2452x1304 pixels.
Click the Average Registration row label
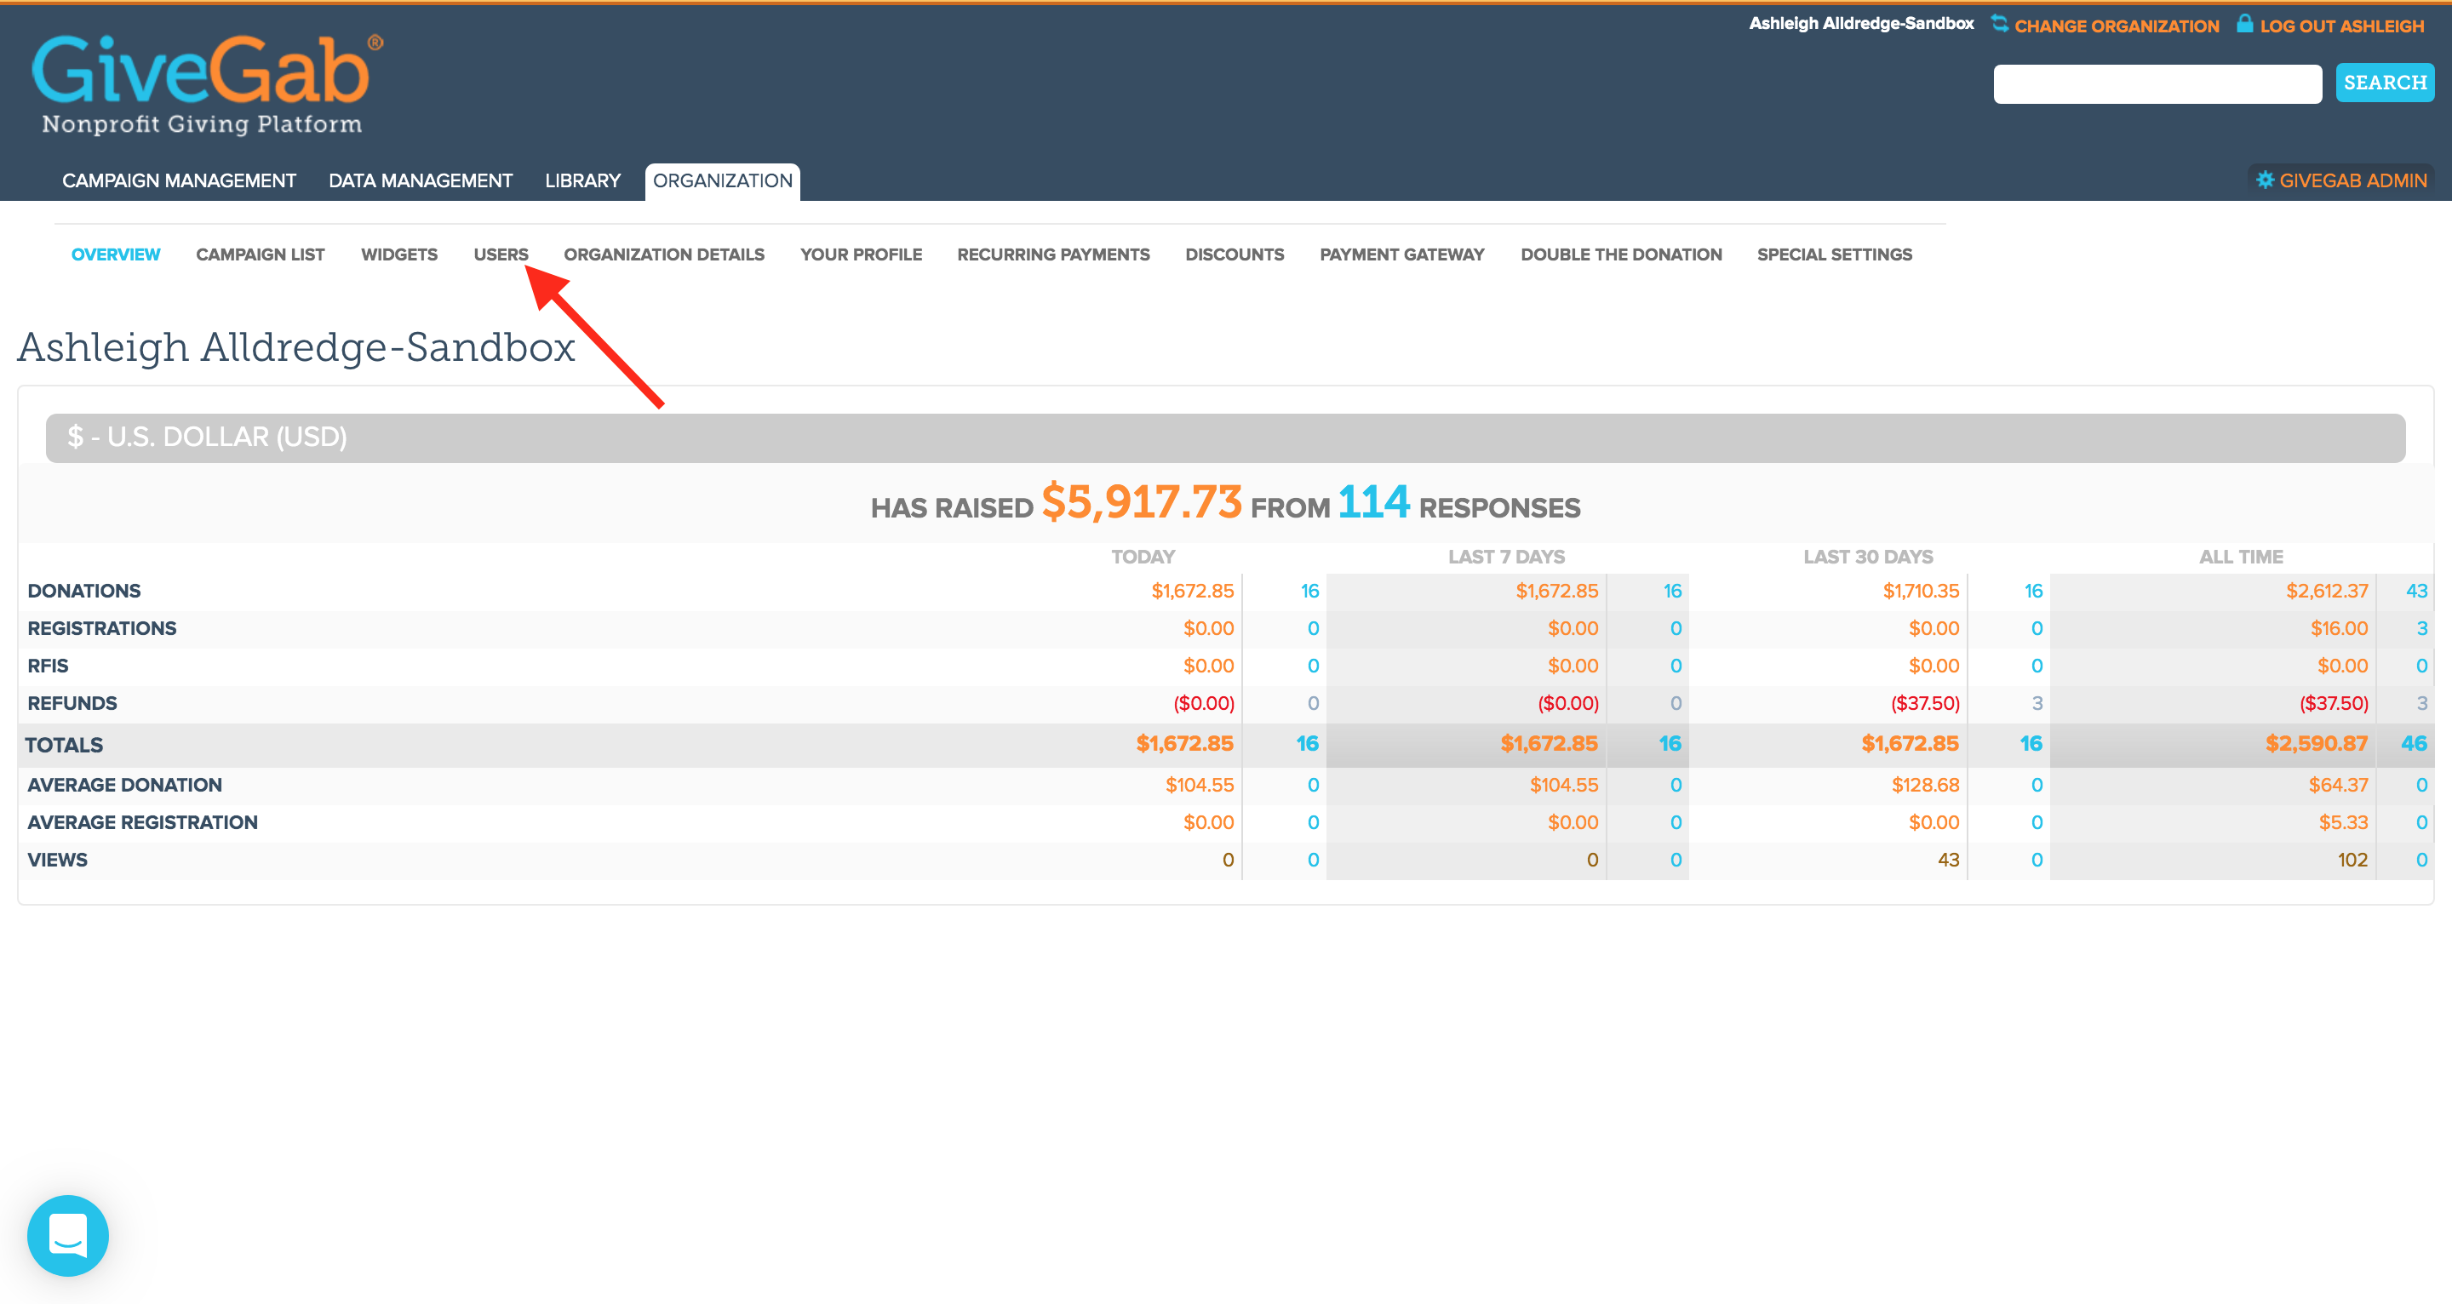tap(143, 822)
